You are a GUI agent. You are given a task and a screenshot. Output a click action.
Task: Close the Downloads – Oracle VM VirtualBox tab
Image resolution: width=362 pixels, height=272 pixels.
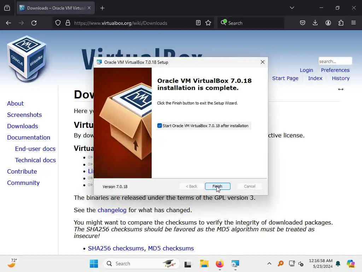point(89,8)
